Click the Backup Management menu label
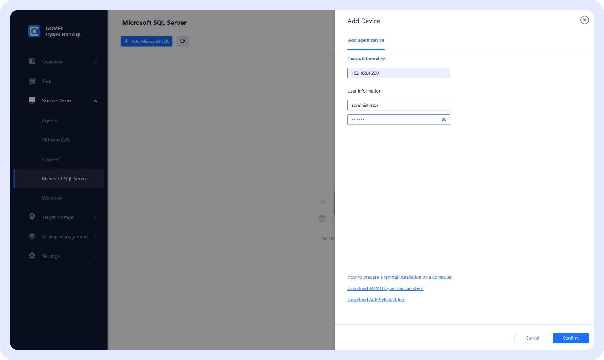 (x=65, y=237)
